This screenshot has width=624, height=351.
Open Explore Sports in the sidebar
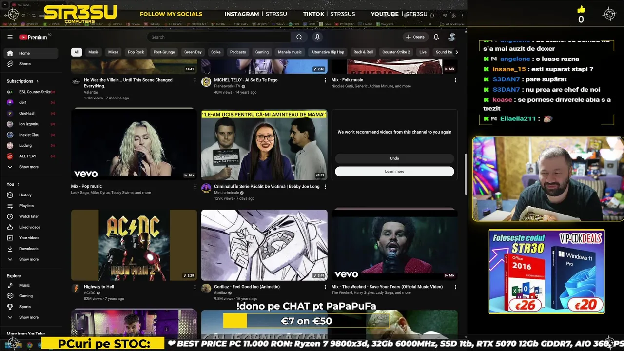(31, 307)
